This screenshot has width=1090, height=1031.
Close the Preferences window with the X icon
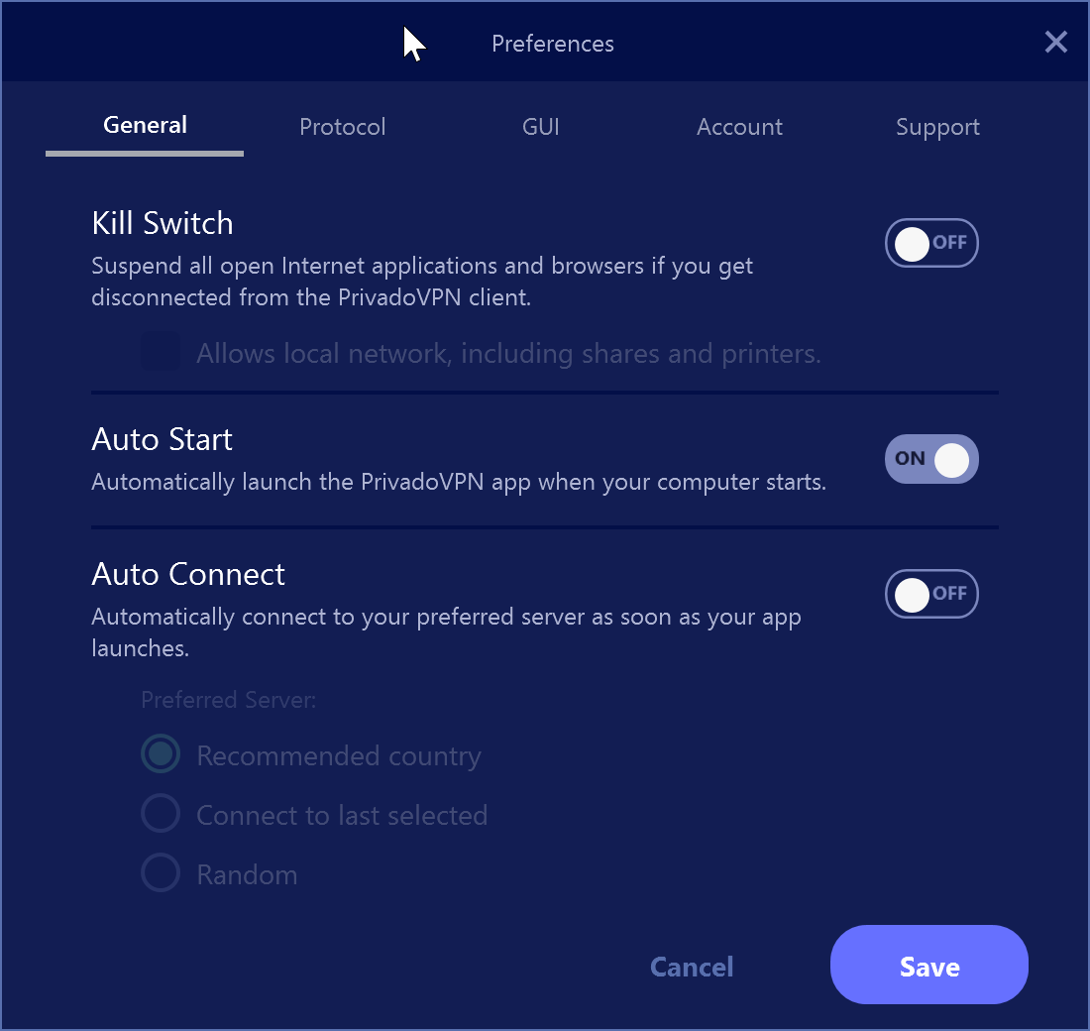coord(1055,43)
